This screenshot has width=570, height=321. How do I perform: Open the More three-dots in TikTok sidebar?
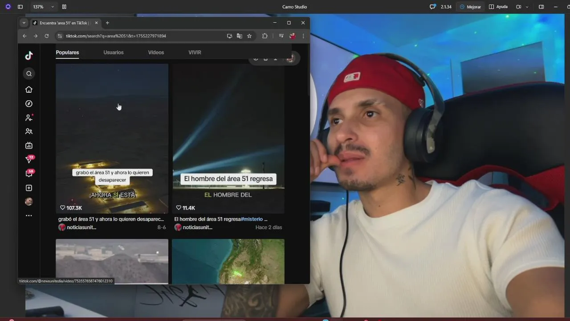[x=29, y=215]
